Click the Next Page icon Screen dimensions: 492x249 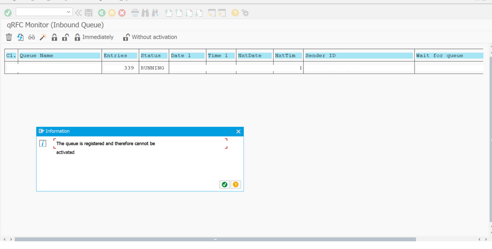189,13
